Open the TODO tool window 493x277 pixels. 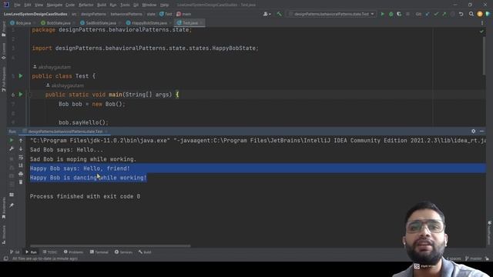click(50, 252)
